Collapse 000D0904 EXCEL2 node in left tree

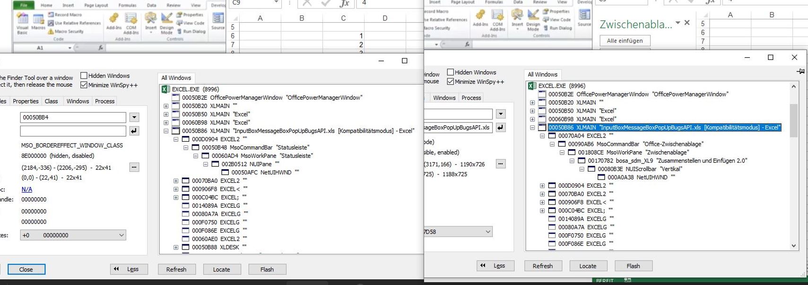[x=176, y=139]
